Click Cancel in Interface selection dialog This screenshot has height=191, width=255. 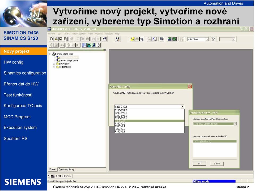[x=217, y=164]
